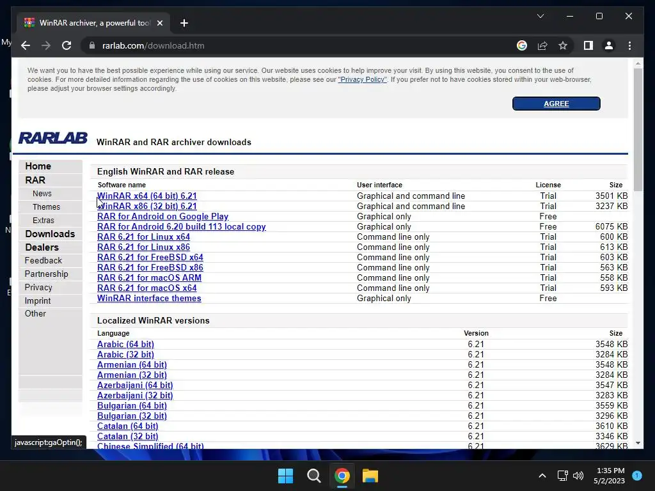Download Arabic (32 bit) version
Viewport: 655px width, 491px height.
point(126,354)
